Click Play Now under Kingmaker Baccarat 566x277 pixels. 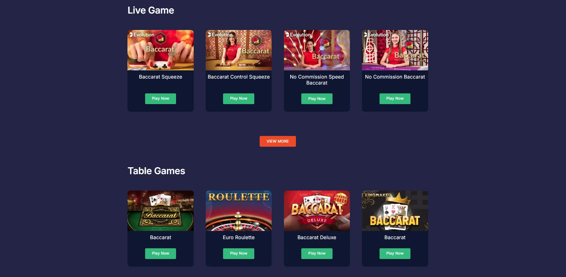coord(395,254)
